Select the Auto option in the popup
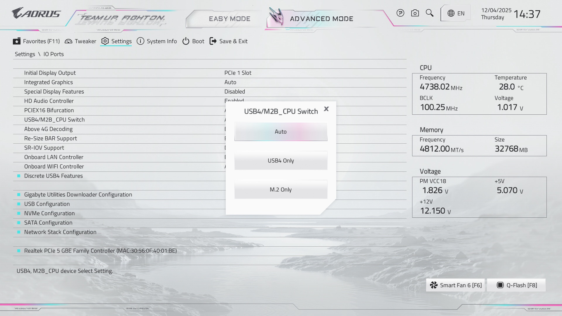 point(281,132)
